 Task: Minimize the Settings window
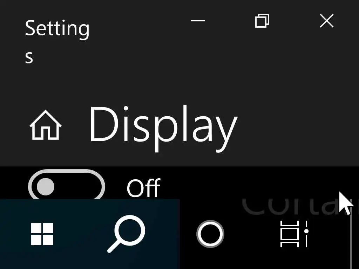[198, 21]
